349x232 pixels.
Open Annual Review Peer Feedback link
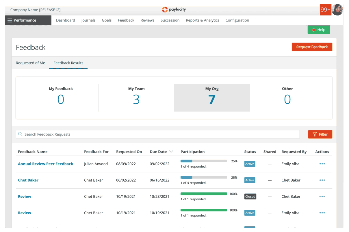pos(45,164)
